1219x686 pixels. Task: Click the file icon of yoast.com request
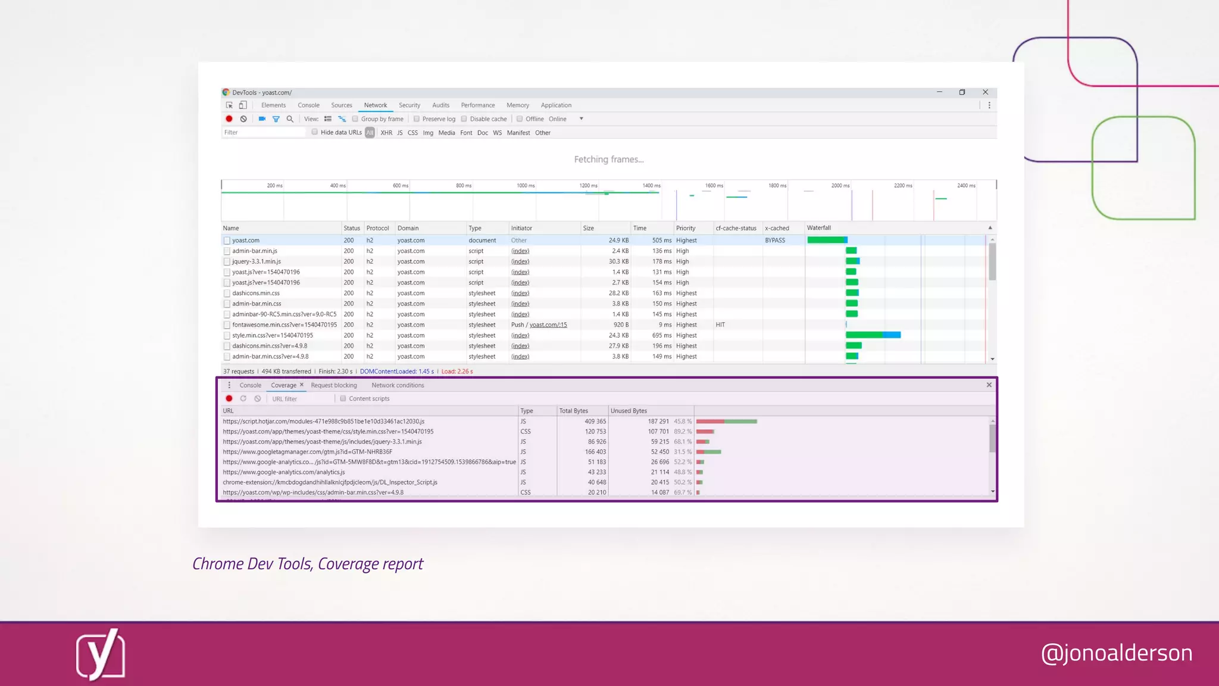[227, 241]
